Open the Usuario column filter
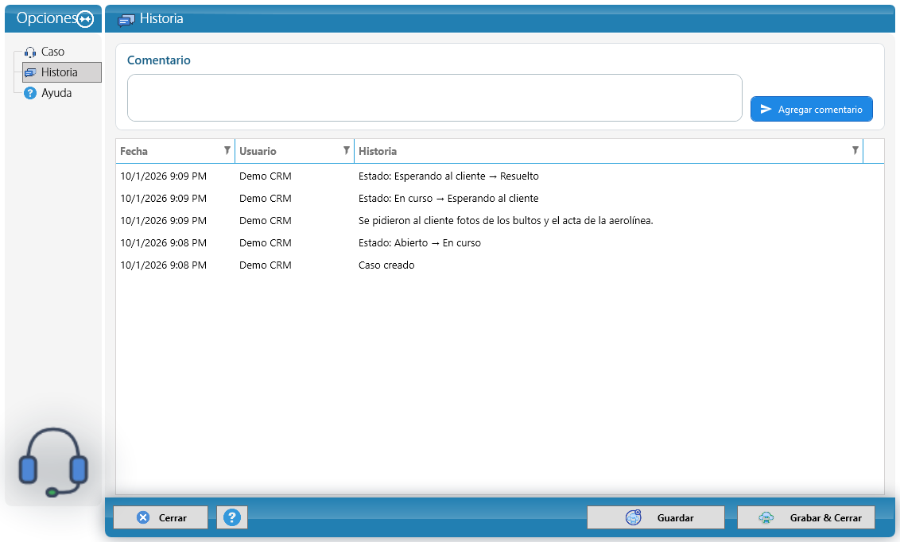900x542 pixels. tap(346, 150)
